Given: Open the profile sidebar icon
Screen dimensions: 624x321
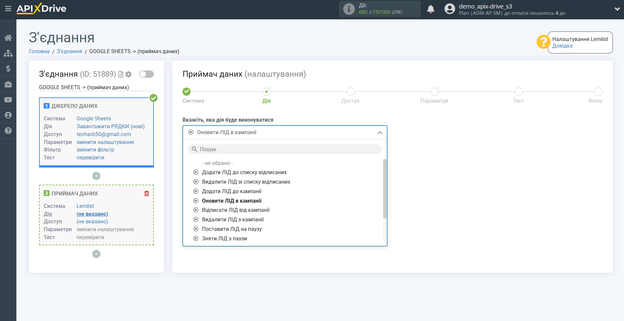Looking at the screenshot, I should point(8,115).
